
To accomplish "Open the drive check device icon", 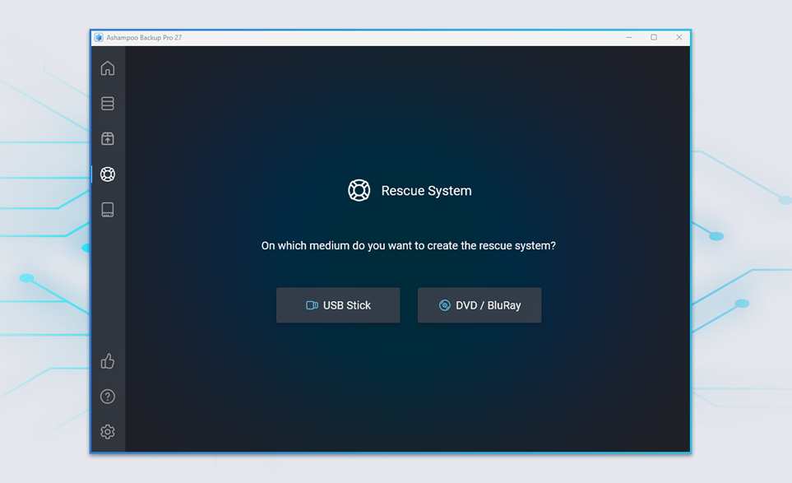I will pyautogui.click(x=108, y=210).
